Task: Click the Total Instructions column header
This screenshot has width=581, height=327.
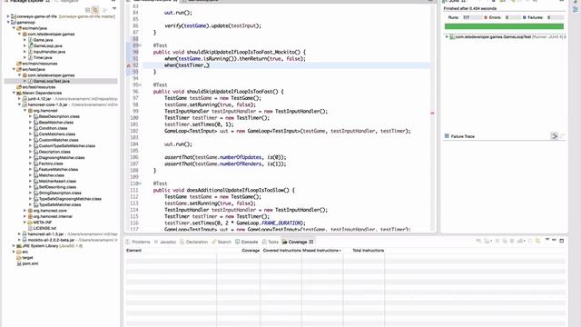Action: coord(368,251)
